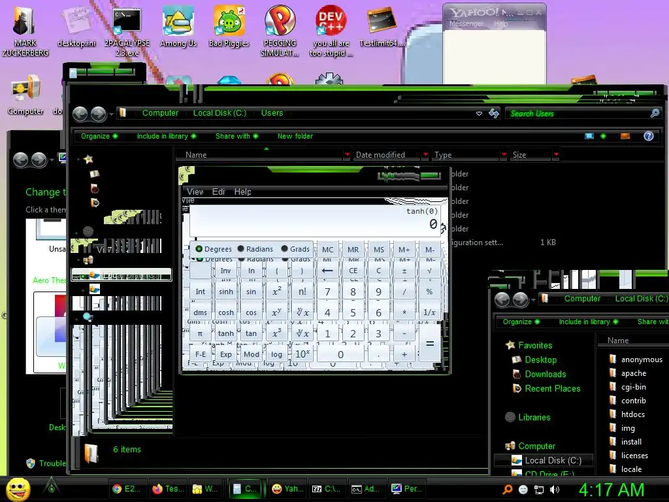Click the equals button in Calculator
The image size is (669, 502).
[430, 344]
